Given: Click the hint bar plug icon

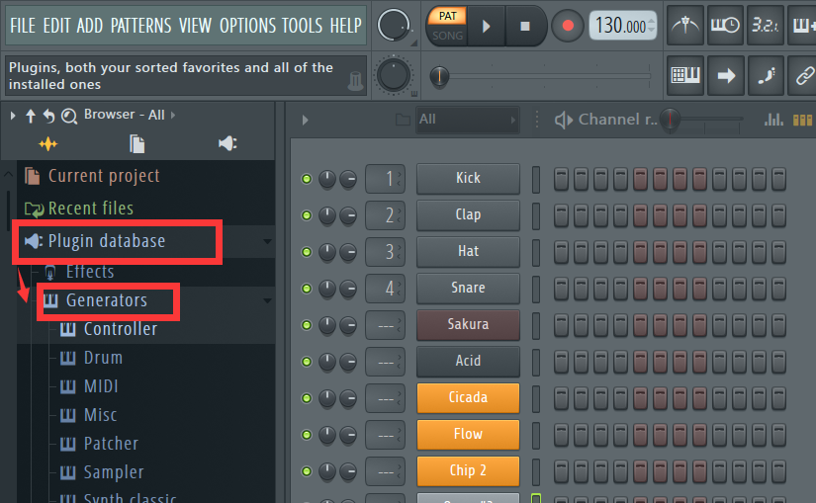Looking at the screenshot, I should pyautogui.click(x=355, y=81).
